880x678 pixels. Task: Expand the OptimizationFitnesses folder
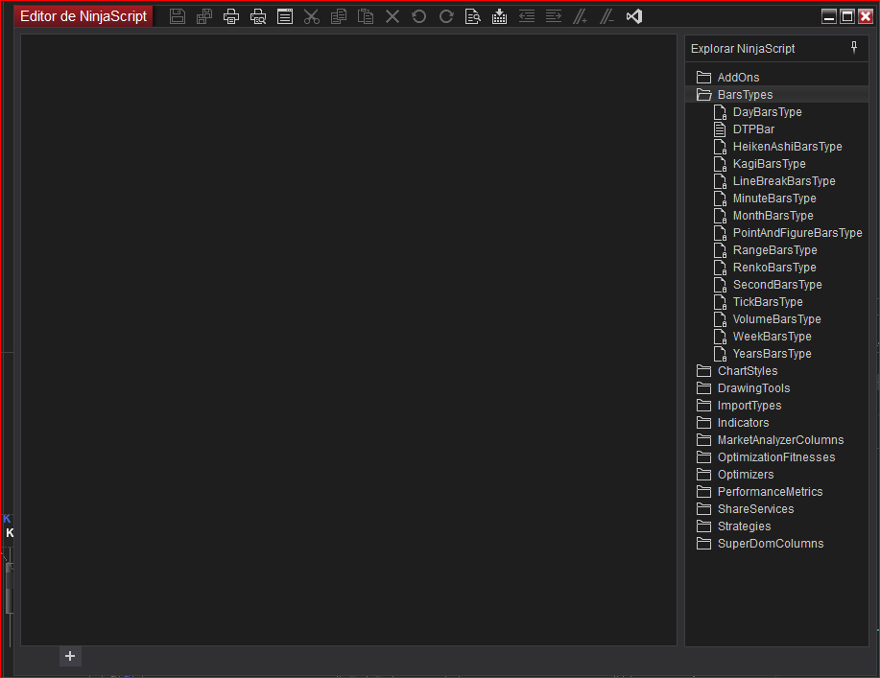[766, 457]
